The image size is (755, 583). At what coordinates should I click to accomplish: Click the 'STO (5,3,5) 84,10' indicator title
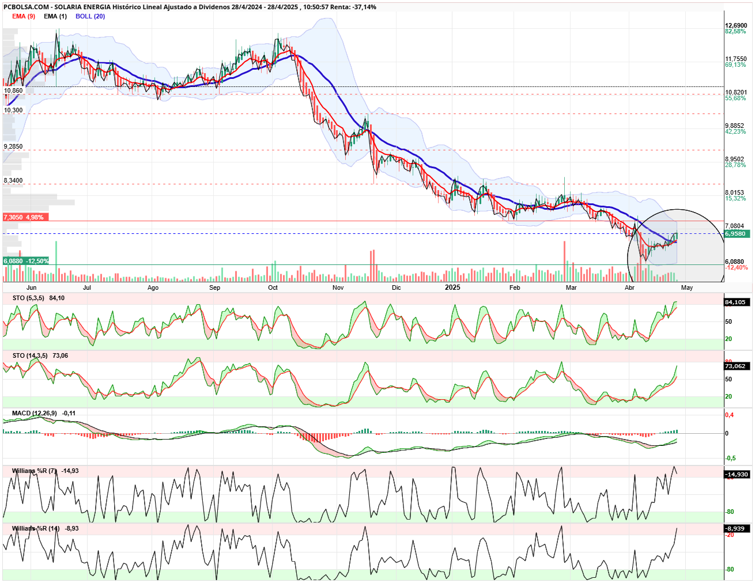click(x=38, y=298)
